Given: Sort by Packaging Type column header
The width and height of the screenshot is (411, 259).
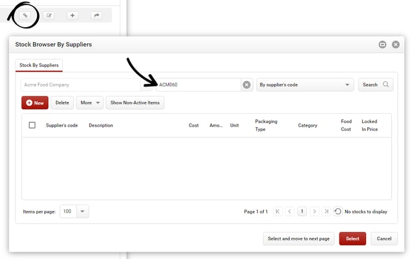Looking at the screenshot, I should click(266, 125).
